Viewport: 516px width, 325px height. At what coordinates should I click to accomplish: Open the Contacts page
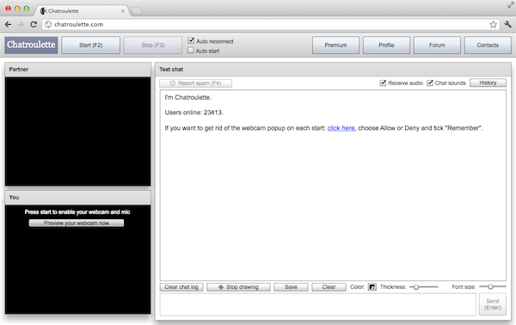click(x=488, y=45)
